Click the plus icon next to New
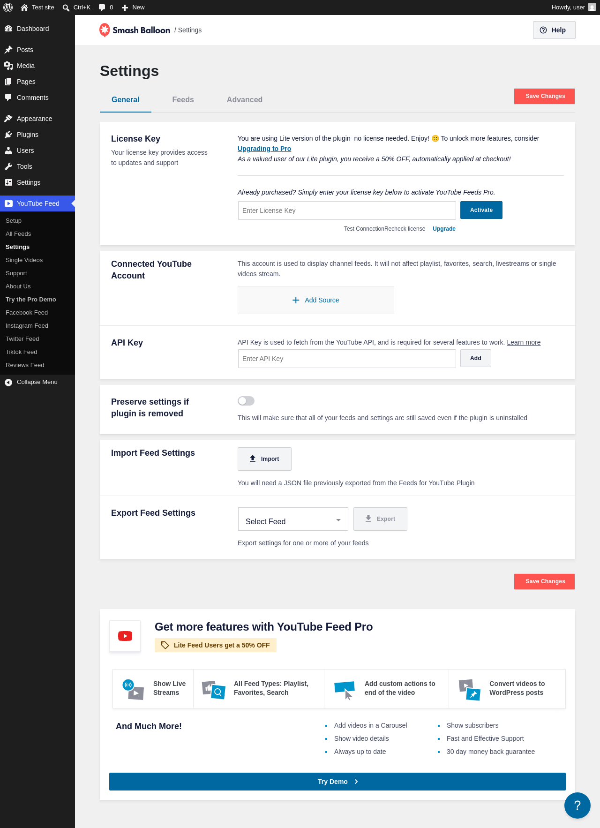Screen dimensions: 600x828 point(125,8)
